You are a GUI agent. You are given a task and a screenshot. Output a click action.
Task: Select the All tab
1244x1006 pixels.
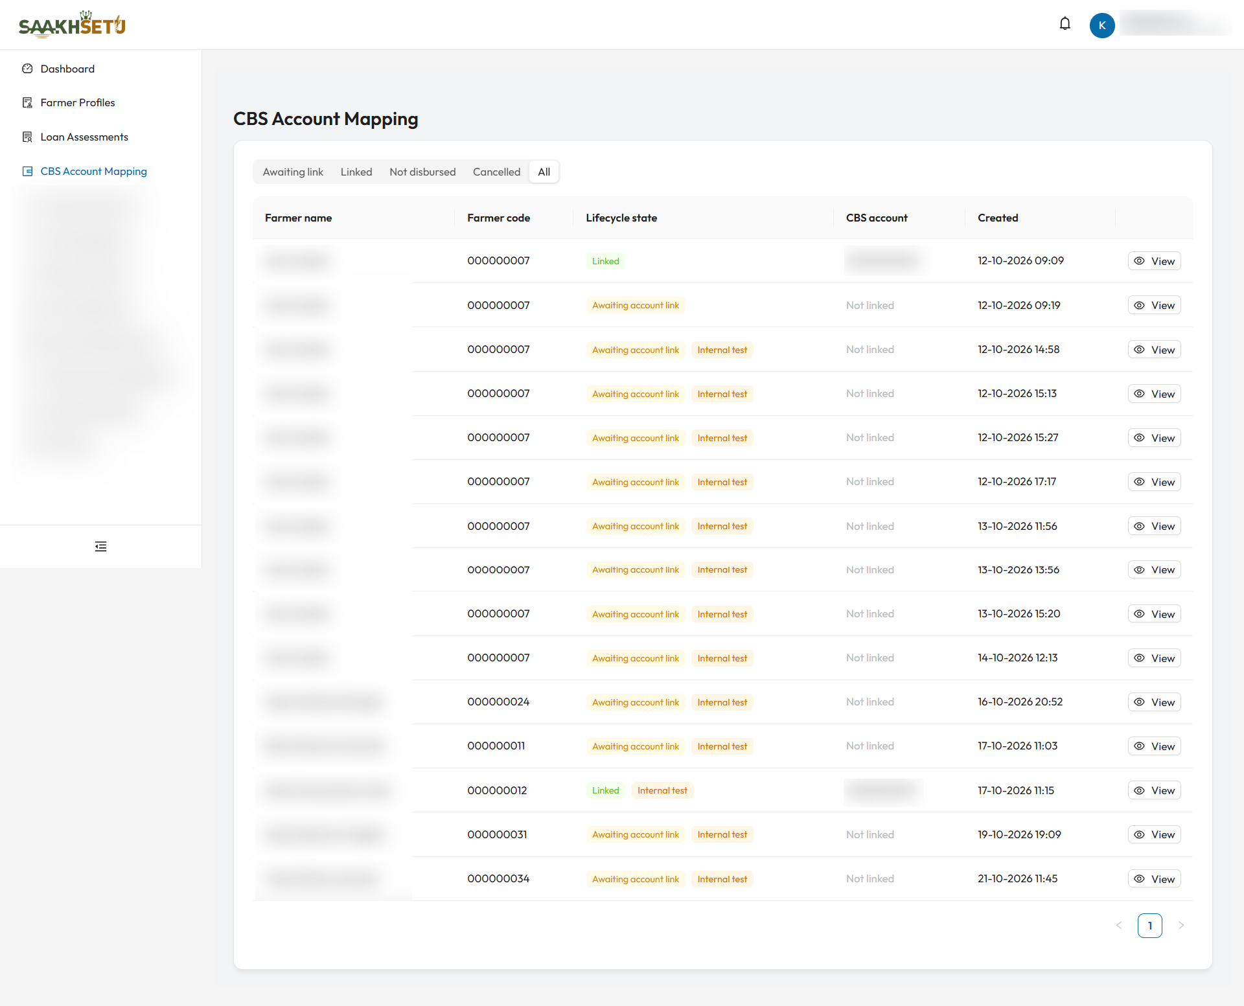click(x=544, y=172)
